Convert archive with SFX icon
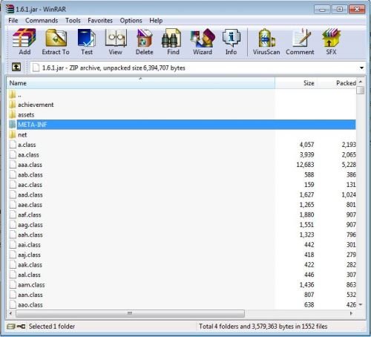 coord(331,42)
